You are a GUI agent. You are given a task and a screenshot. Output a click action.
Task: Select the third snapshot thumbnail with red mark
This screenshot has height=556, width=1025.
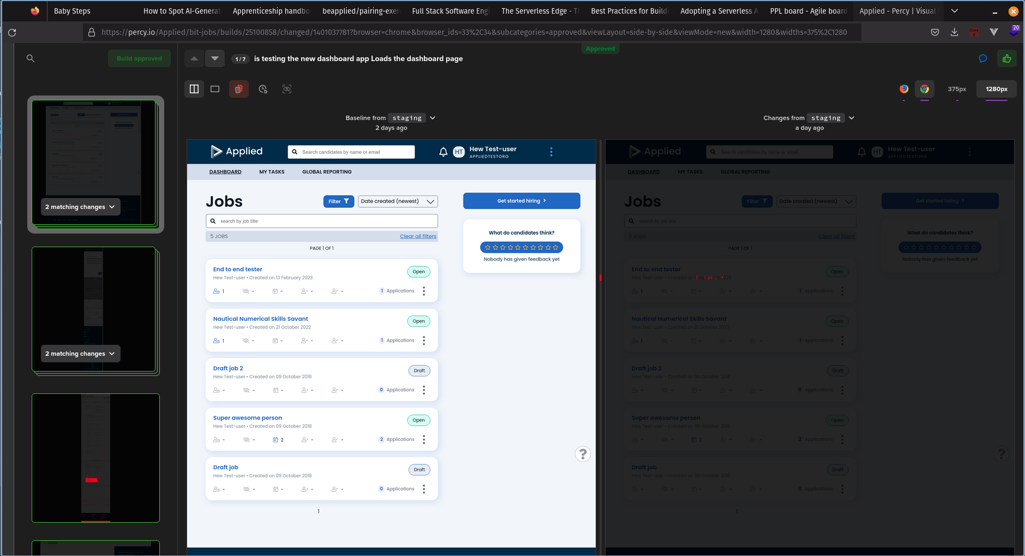coord(95,458)
